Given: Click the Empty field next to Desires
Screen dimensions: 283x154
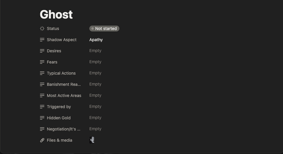Looking at the screenshot, I should tap(95, 51).
